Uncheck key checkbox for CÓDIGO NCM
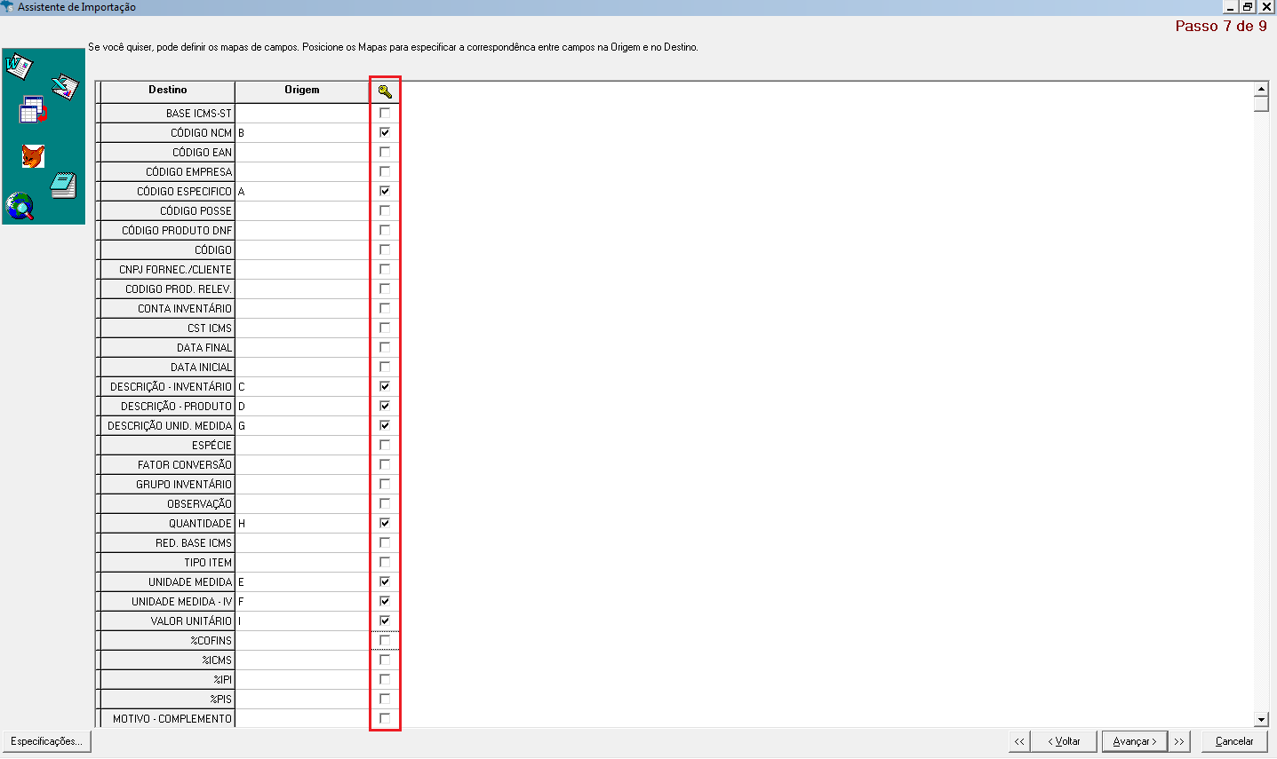This screenshot has width=1277, height=759. pos(385,132)
